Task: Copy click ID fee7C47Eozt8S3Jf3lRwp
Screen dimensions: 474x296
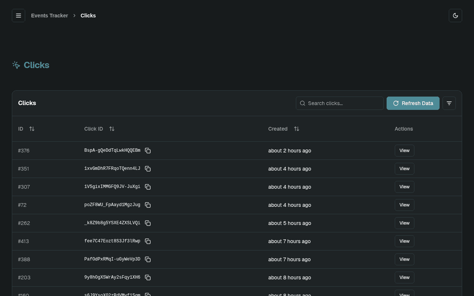Action: pyautogui.click(x=148, y=241)
